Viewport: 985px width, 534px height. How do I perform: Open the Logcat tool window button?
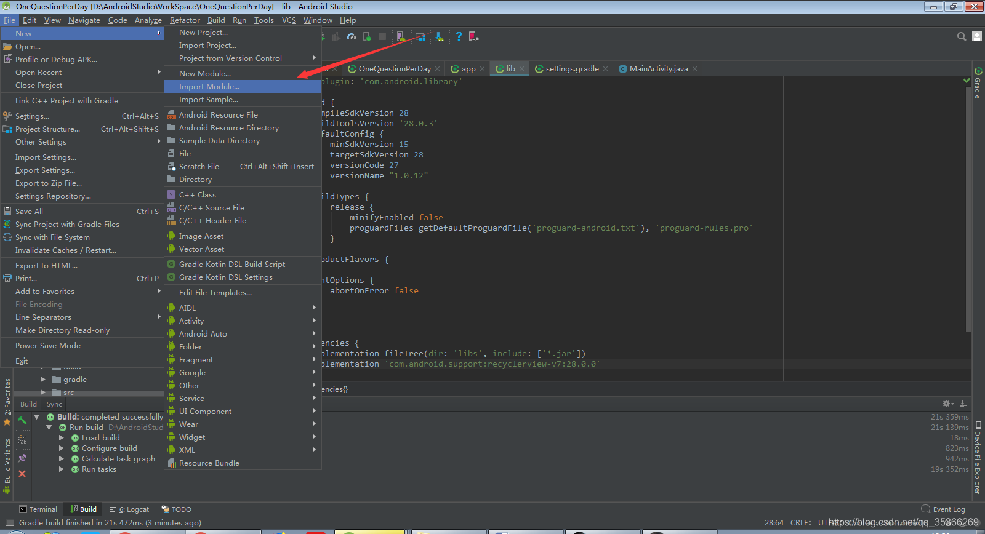(x=129, y=509)
